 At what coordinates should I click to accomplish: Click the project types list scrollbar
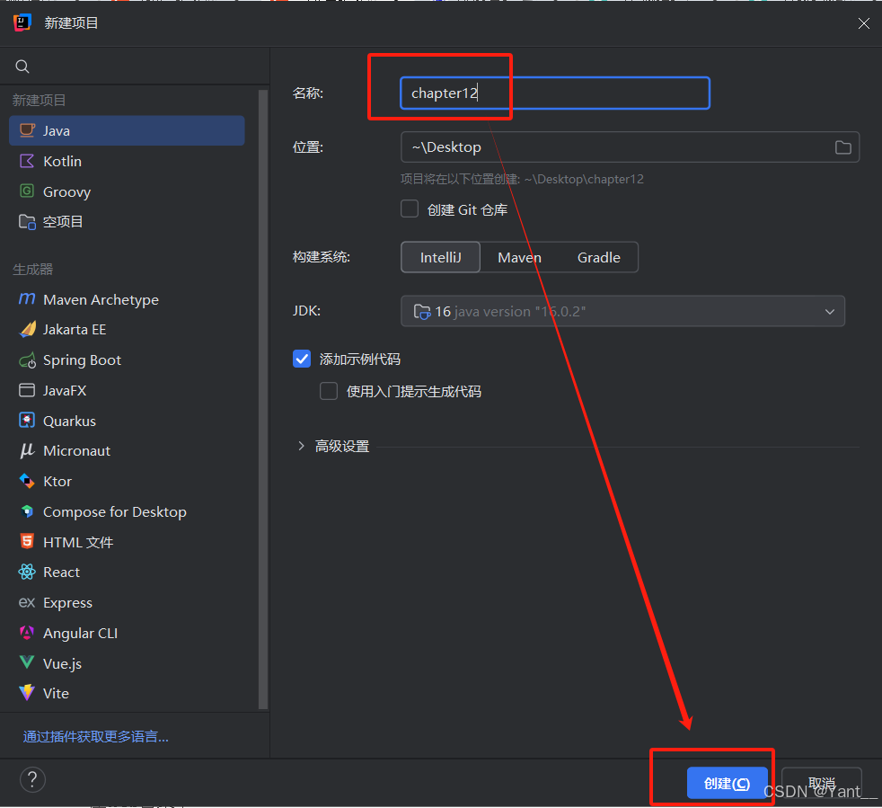262,399
